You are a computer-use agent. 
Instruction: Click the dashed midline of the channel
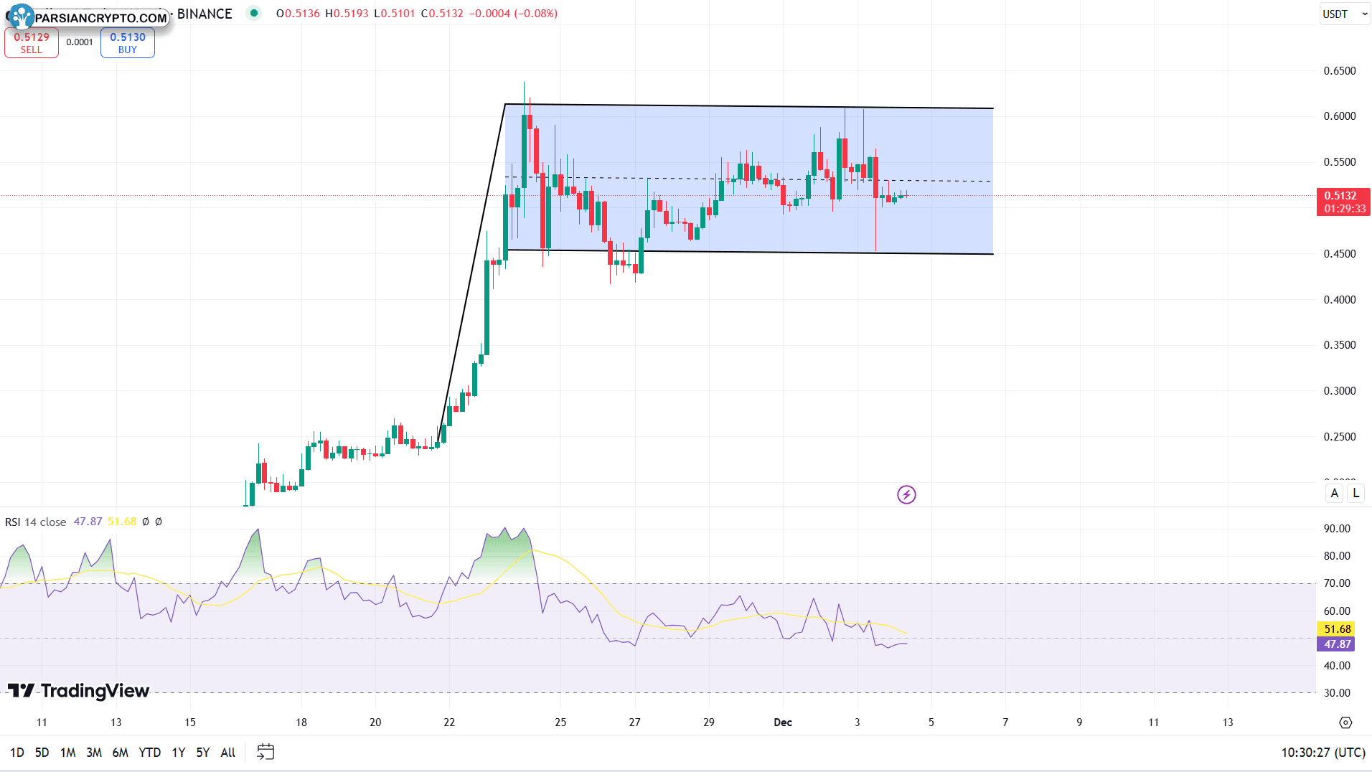(x=749, y=179)
